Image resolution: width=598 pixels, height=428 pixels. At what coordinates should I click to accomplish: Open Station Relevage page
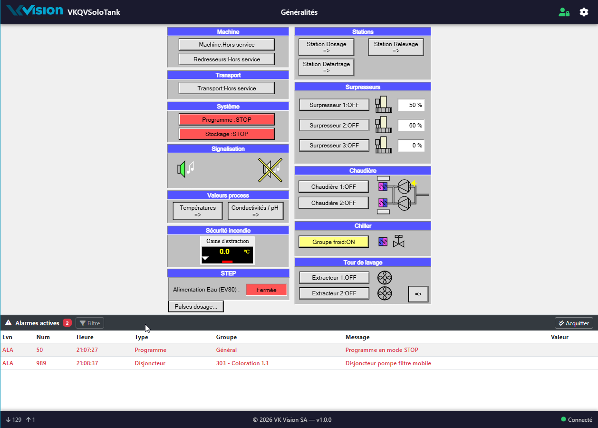coord(396,47)
